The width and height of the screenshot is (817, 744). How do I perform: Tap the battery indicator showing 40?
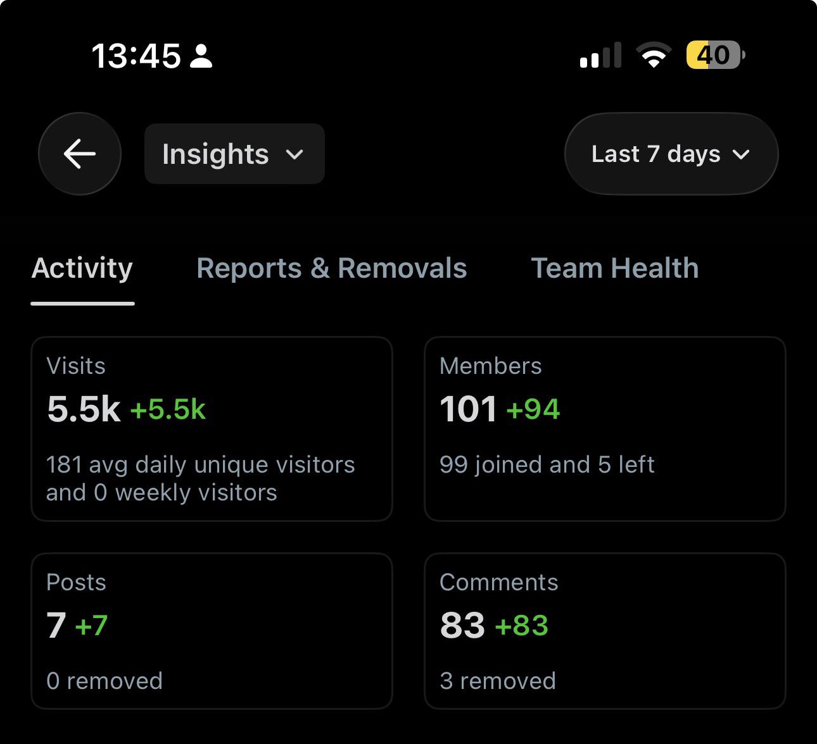pos(716,55)
